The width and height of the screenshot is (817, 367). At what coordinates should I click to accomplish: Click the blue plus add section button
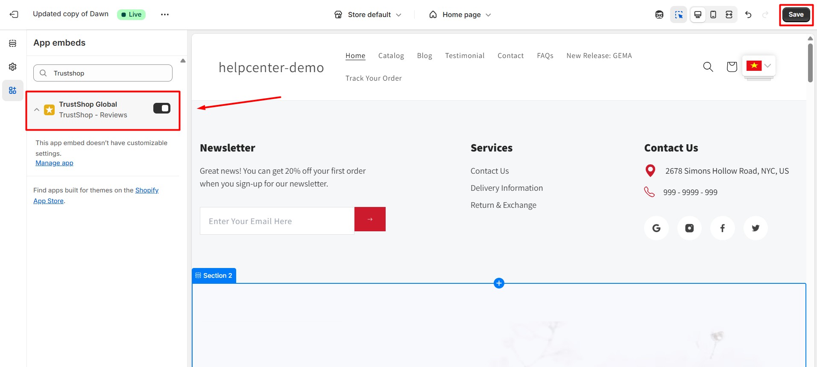click(x=499, y=283)
